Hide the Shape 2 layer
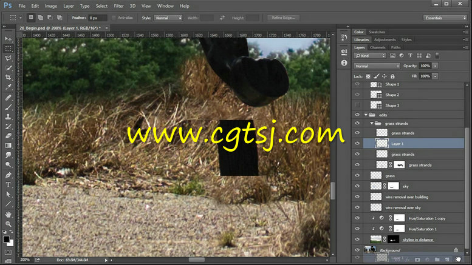 pos(357,95)
